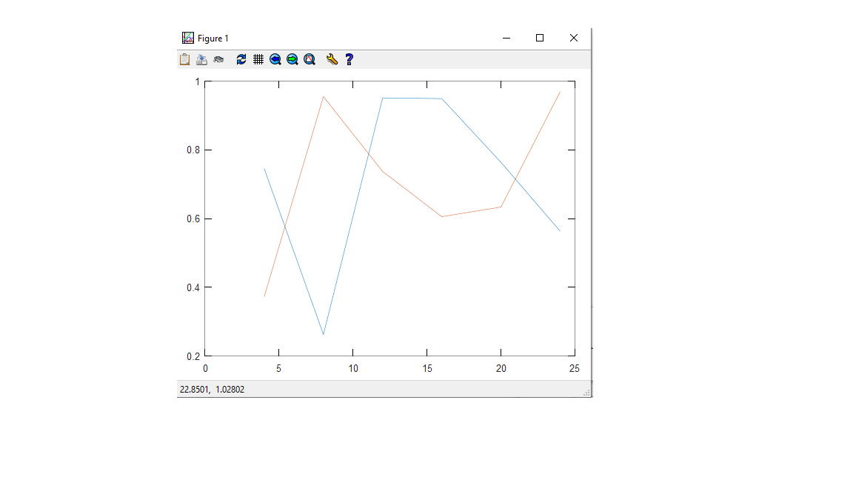This screenshot has height=480, width=853.
Task: Autoscale the plot with magnifier icon
Action: (x=310, y=59)
